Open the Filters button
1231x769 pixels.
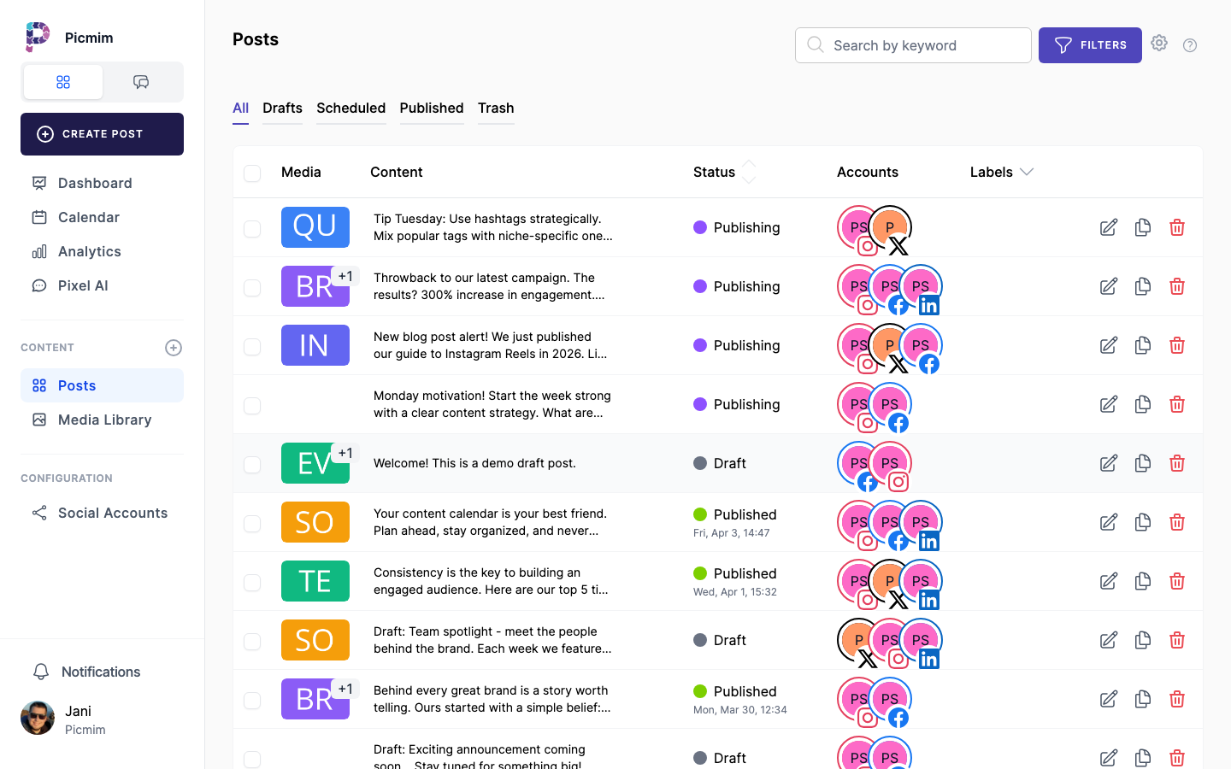coord(1089,45)
